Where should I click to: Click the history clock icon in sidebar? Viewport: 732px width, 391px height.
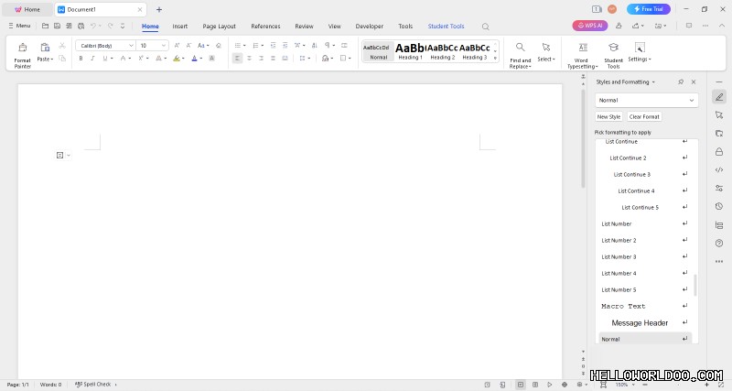pyautogui.click(x=719, y=206)
